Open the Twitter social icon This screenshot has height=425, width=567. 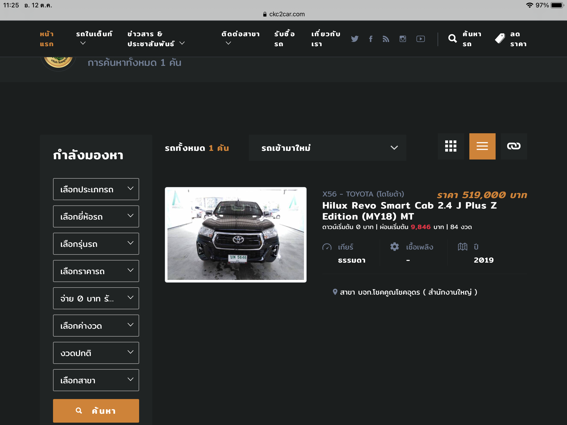[355, 39]
